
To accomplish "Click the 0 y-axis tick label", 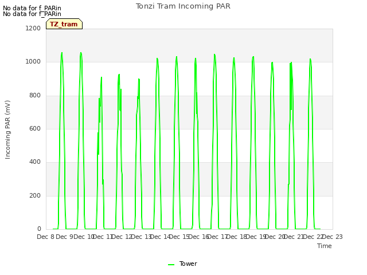I will pos(39,229).
